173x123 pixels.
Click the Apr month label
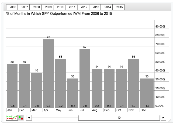(46, 110)
